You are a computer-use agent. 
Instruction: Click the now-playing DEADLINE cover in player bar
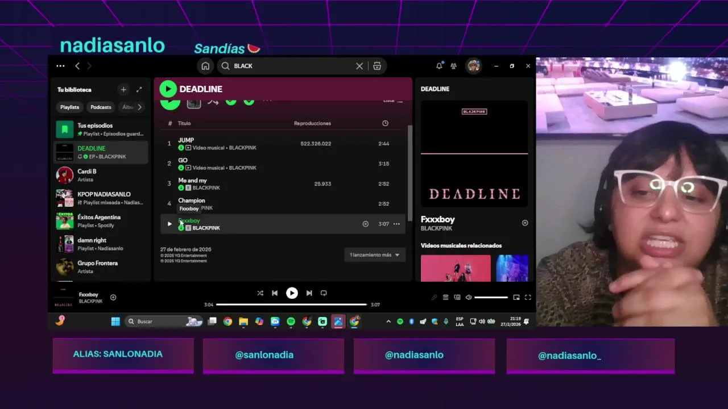64,297
